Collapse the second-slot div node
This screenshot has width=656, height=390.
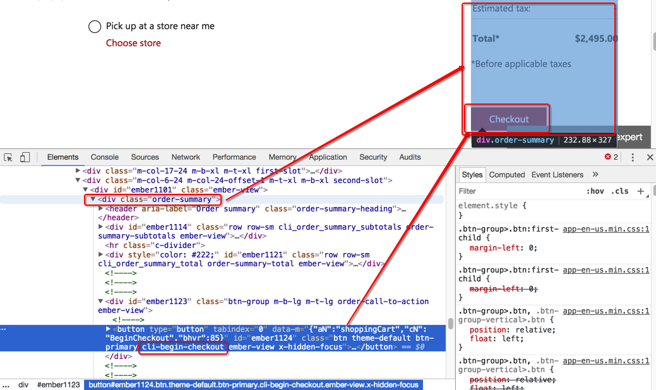click(78, 180)
